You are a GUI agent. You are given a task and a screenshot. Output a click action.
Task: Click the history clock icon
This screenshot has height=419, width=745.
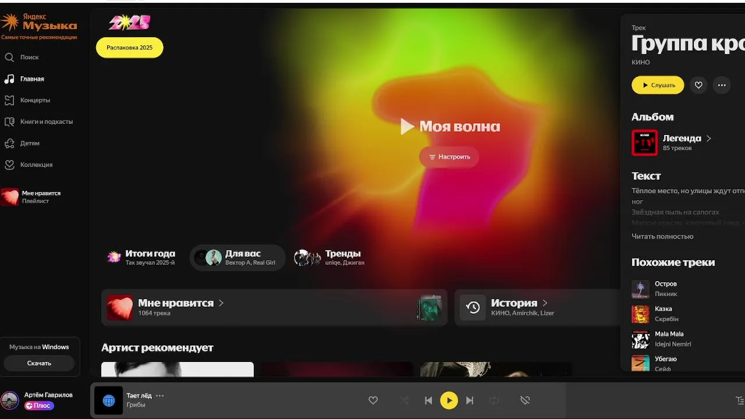[x=473, y=307]
